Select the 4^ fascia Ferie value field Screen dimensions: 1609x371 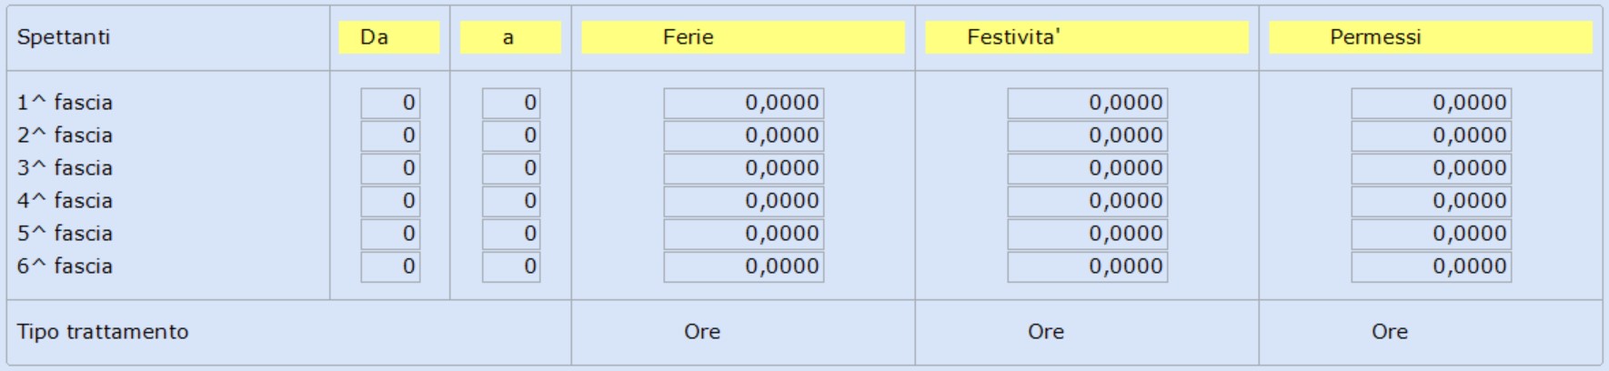tap(744, 201)
